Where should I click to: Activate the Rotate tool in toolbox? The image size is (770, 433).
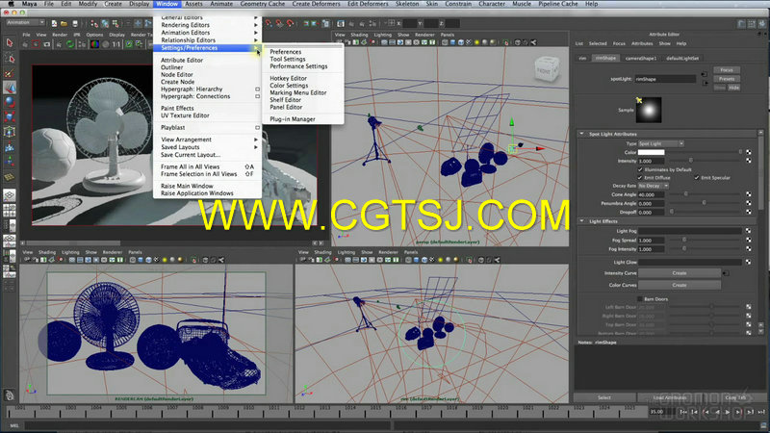click(10, 102)
